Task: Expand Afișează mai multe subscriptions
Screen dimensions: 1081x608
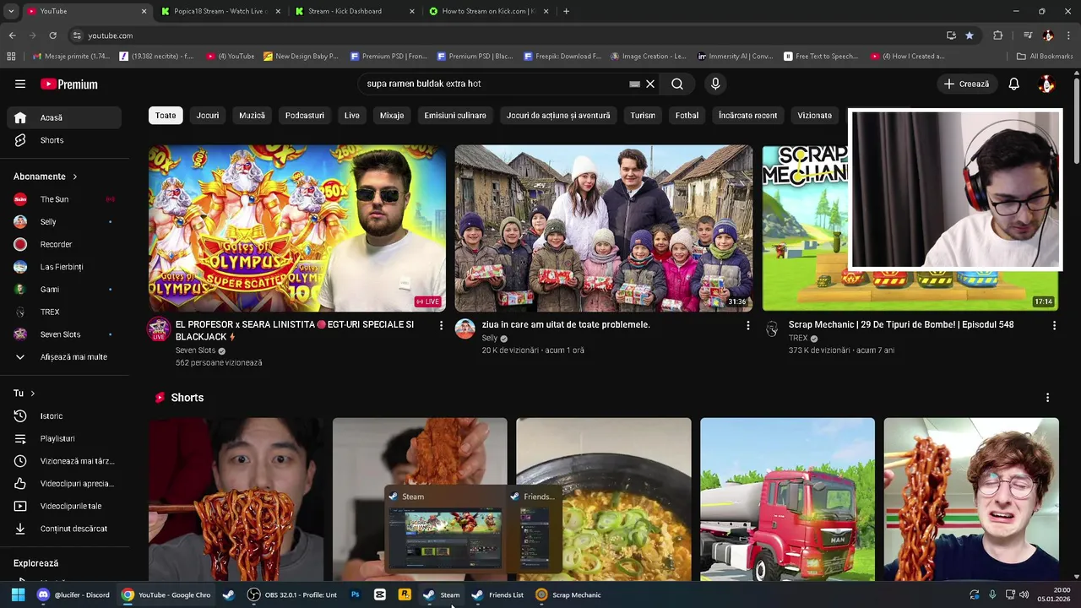Action: [64, 357]
